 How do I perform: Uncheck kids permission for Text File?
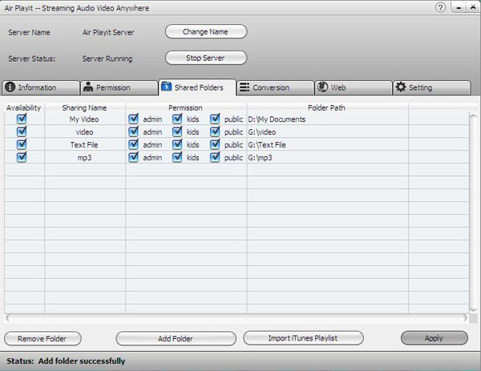tap(177, 144)
